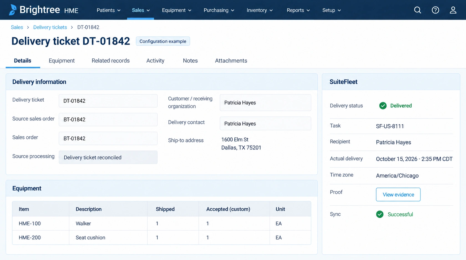The image size is (466, 260).
Task: Open the Notes tab
Action: coord(190,61)
